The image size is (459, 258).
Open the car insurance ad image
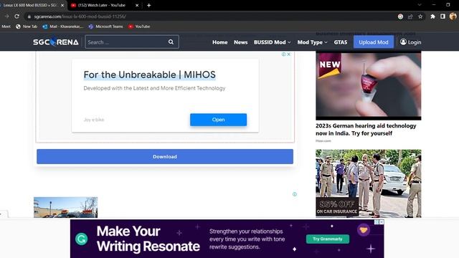368,183
